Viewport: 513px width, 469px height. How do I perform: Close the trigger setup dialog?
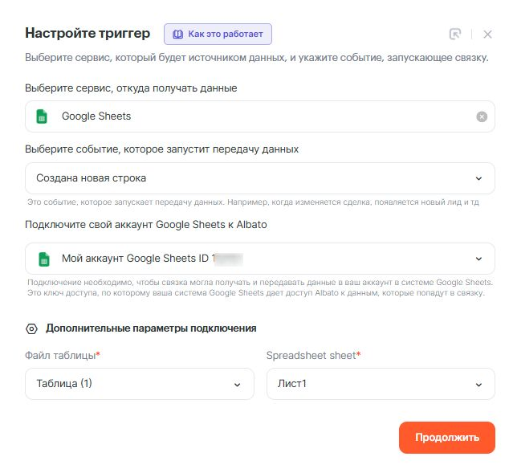tap(487, 34)
